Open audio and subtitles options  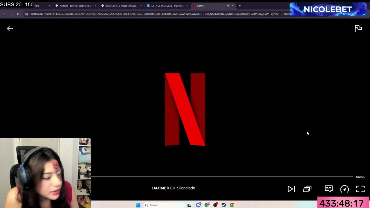coord(329,189)
